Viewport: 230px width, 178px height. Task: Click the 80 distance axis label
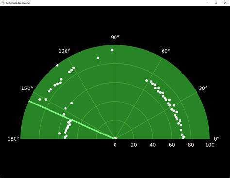tap(191, 145)
